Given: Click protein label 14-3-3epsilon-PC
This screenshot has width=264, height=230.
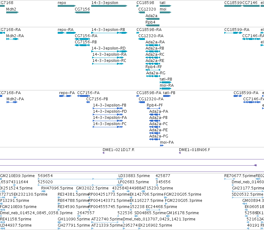Looking at the screenshot, I should [x=110, y=124].
